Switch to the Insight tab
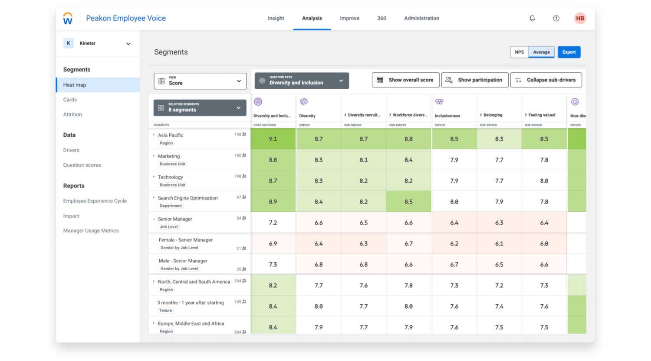This screenshot has height=361, width=651. click(276, 18)
